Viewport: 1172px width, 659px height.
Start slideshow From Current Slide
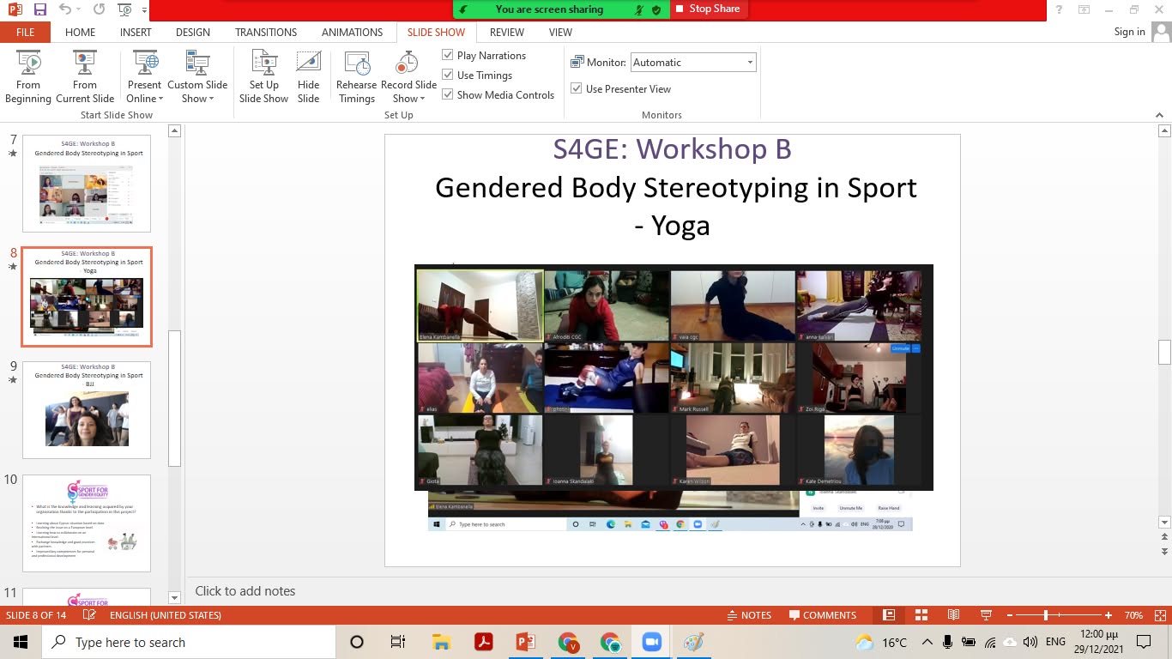[x=85, y=76]
